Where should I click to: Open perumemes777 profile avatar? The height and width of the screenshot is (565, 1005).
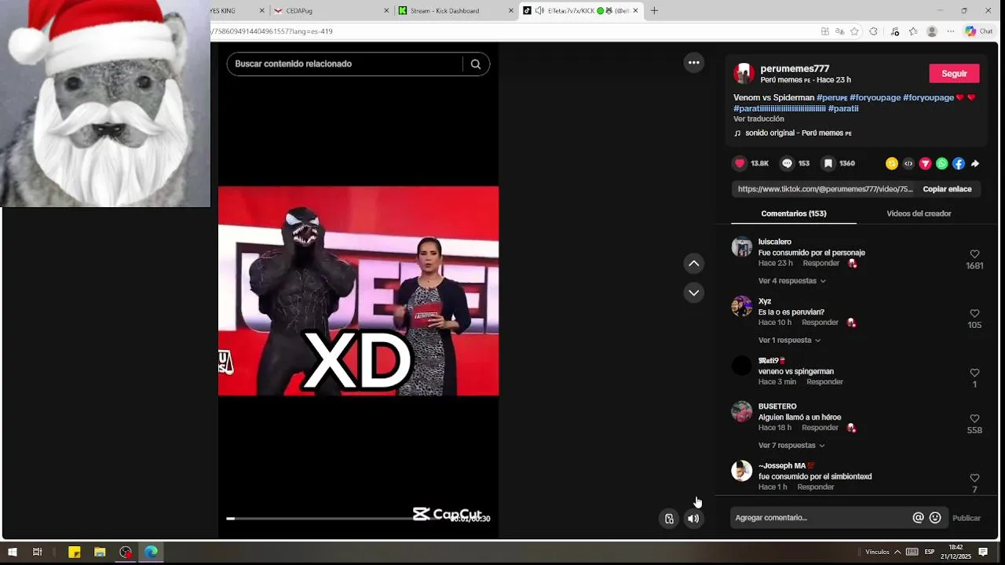744,74
